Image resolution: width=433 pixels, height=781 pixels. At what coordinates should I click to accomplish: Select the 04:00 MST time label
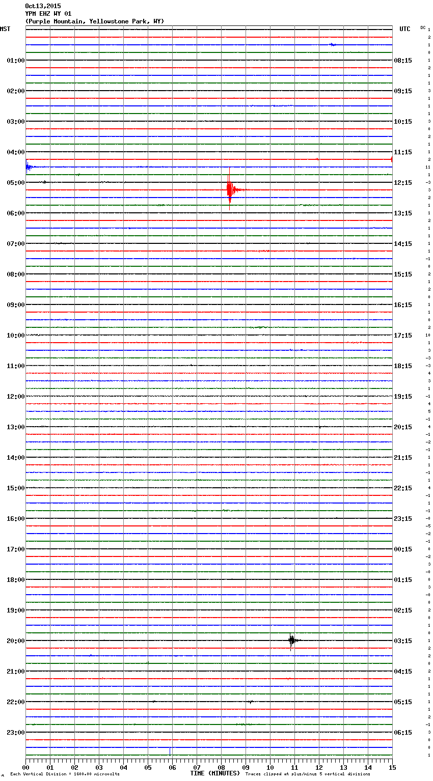tap(16, 152)
